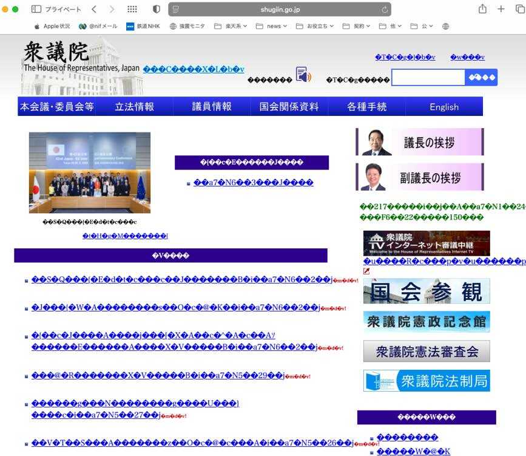Open a new tab with plus icon
The image size is (526, 456).
tap(501, 9)
